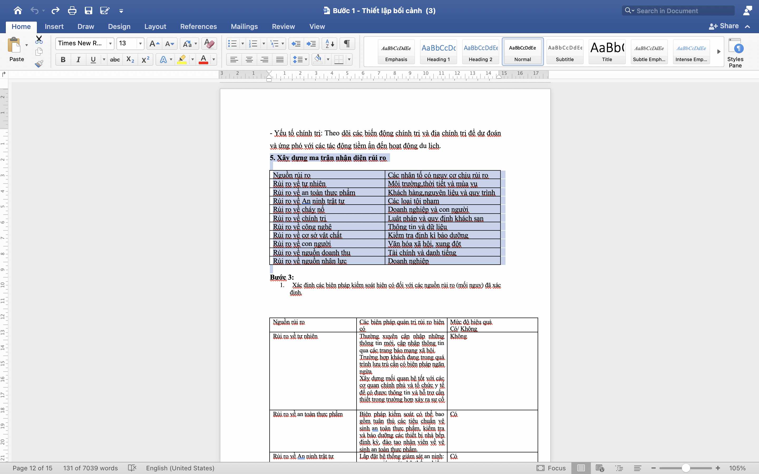Click the zoom out minus button

pyautogui.click(x=653, y=468)
